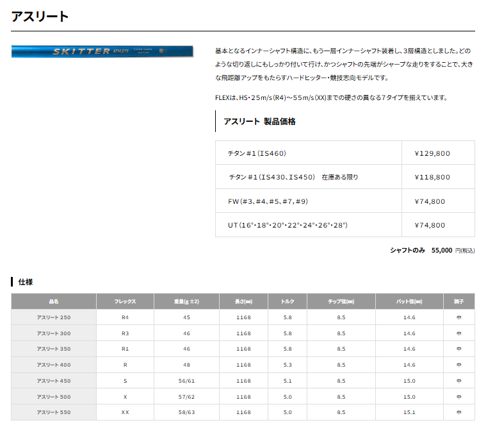Click the 仕様 section heading

[25, 282]
